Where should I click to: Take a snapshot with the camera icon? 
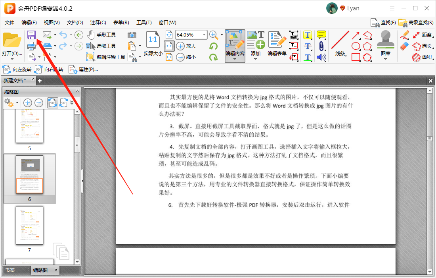(x=132, y=35)
